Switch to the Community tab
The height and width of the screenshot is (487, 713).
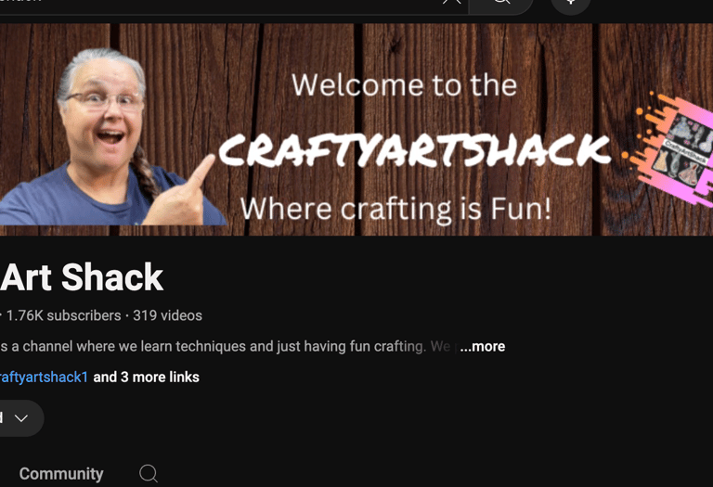[61, 474]
